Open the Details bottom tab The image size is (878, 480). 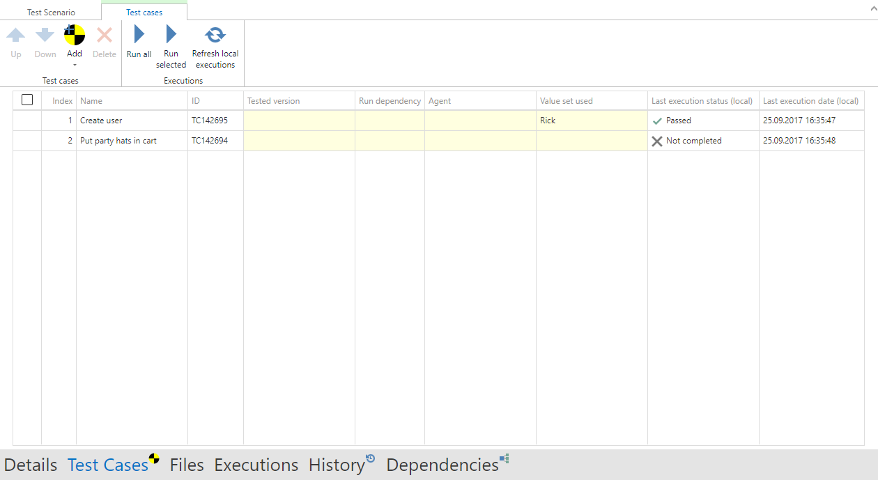pos(31,465)
